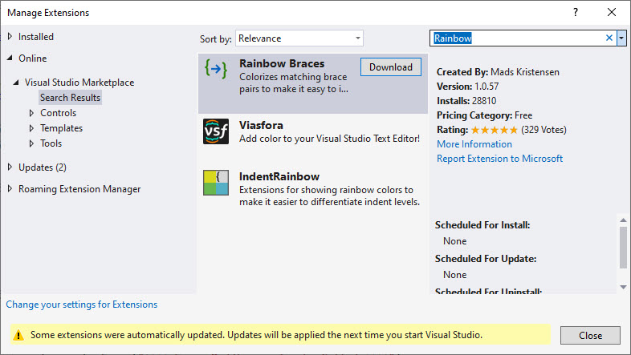Screen dimensions: 631x355
Task: Open the Sort by Relevance dropdown
Action: tap(299, 38)
